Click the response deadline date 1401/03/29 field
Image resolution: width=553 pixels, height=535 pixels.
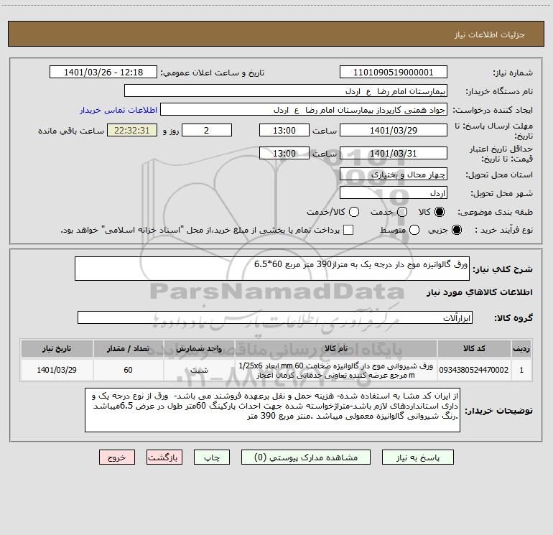394,130
